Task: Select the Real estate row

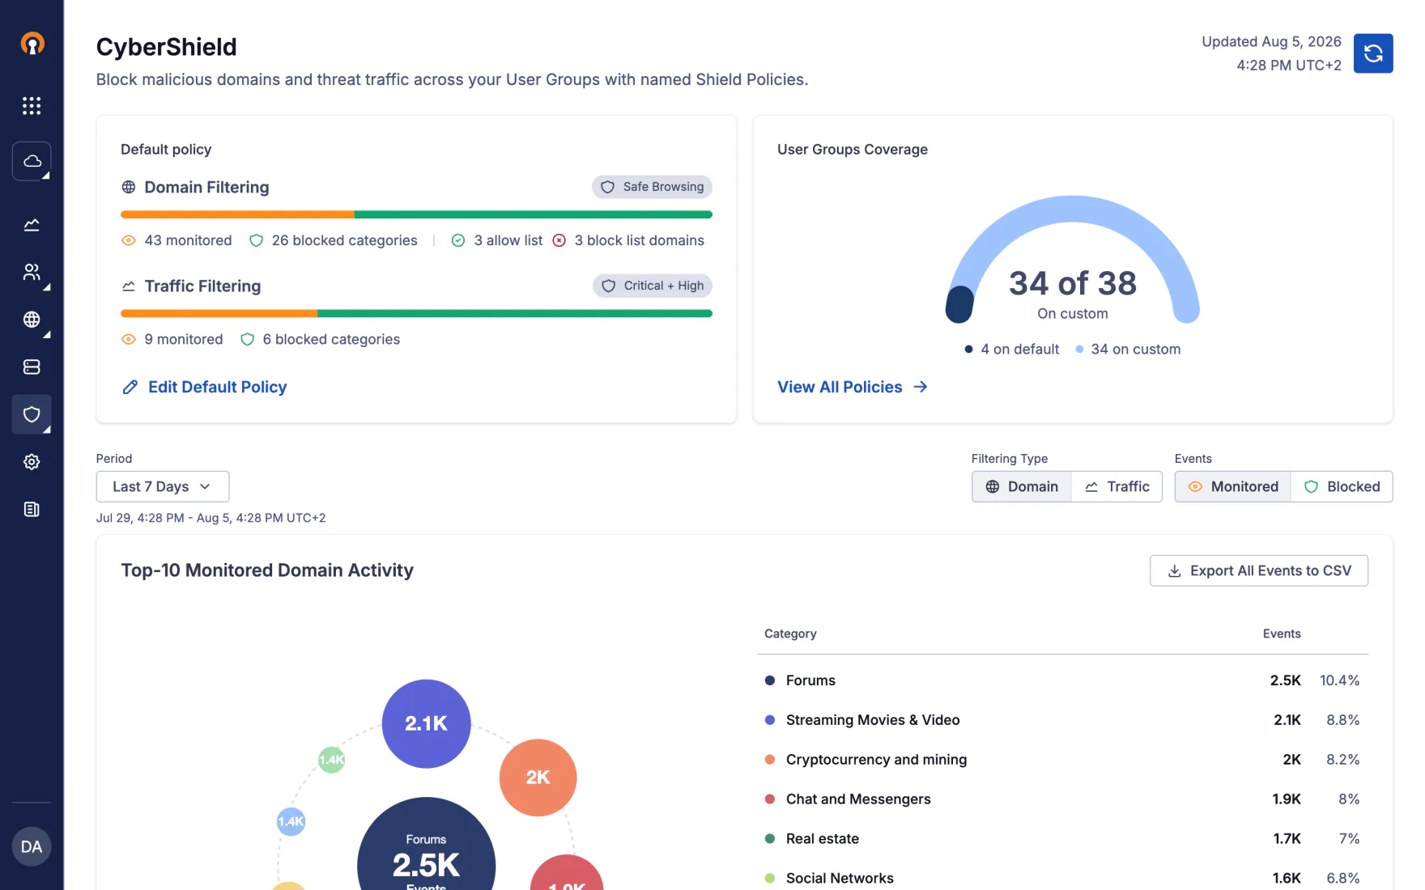Action: pyautogui.click(x=1062, y=839)
